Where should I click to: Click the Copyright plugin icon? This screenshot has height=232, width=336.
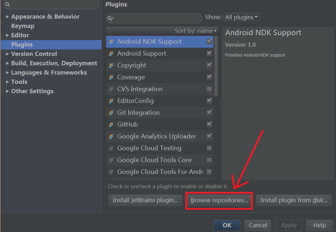pos(111,65)
